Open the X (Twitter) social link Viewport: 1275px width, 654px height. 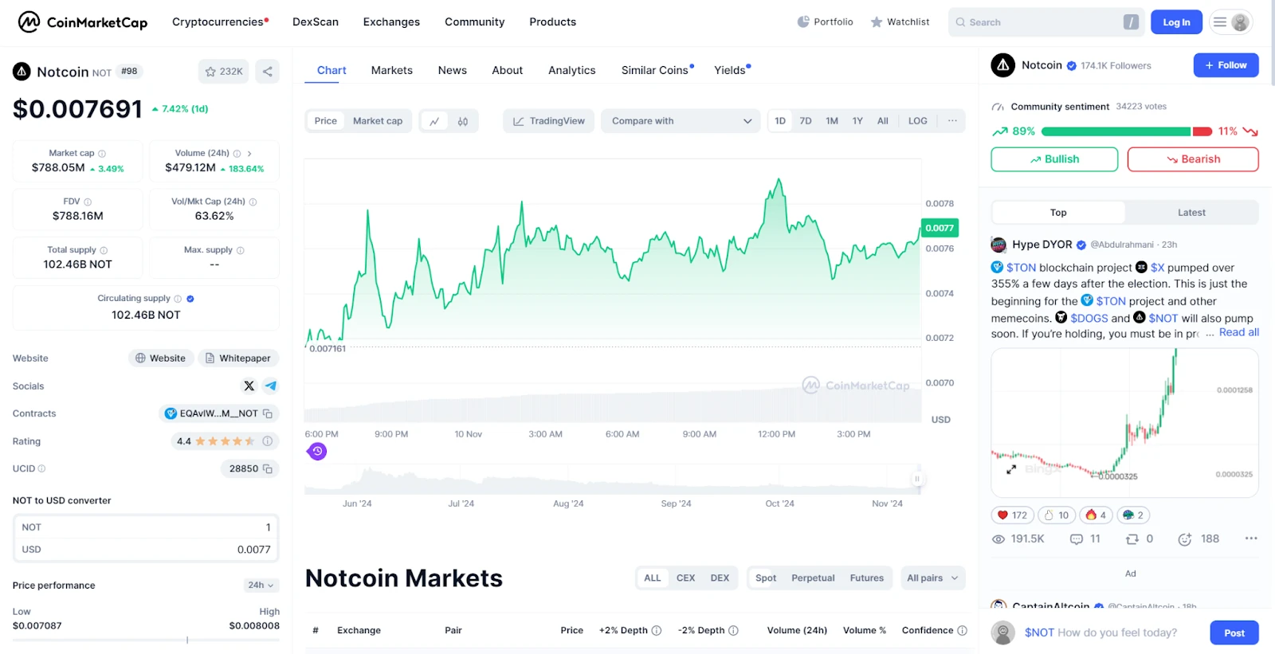[249, 386]
